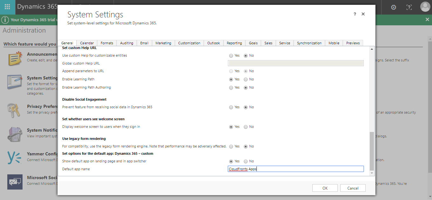Click Cancel to discard settings changes
432x200 pixels.
353,188
